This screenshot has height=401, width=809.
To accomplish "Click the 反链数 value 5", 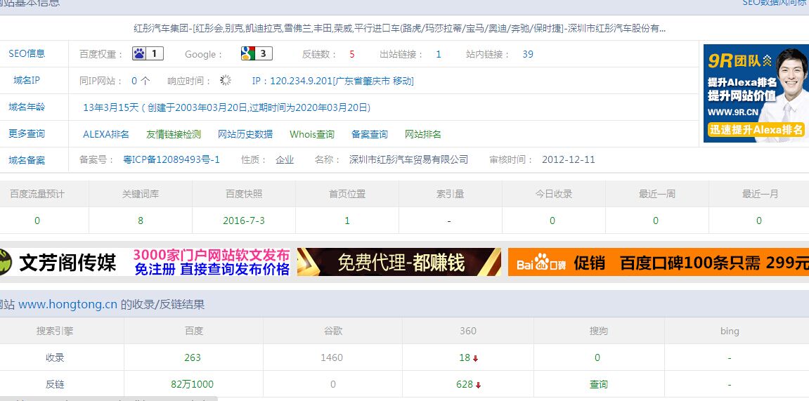I will coord(352,54).
